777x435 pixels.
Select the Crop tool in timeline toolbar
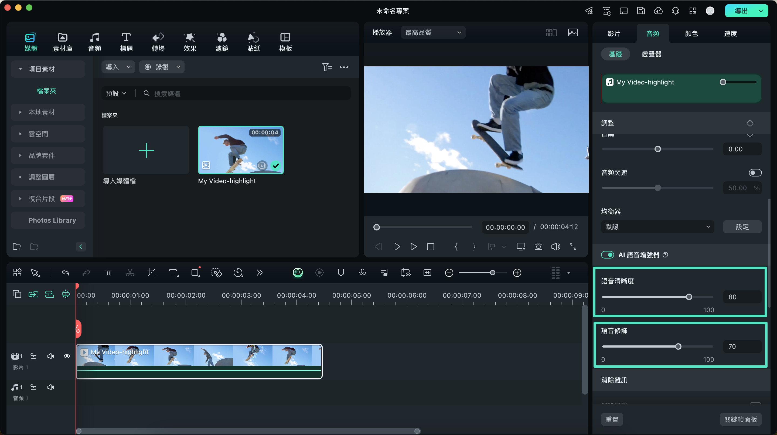click(x=151, y=273)
